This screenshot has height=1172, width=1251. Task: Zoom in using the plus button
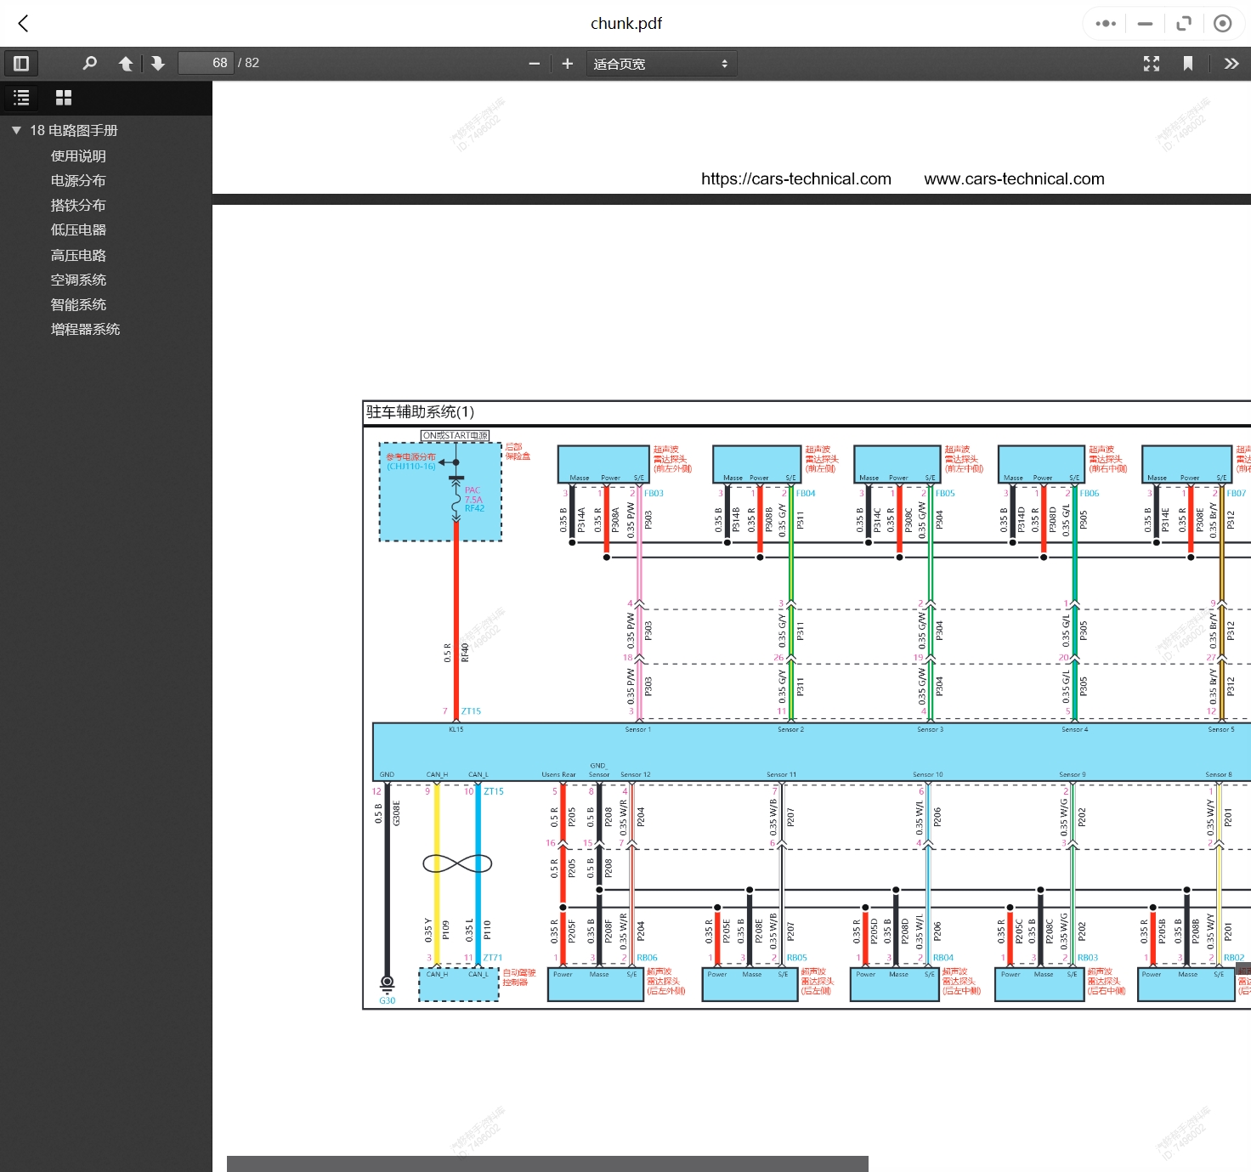568,64
